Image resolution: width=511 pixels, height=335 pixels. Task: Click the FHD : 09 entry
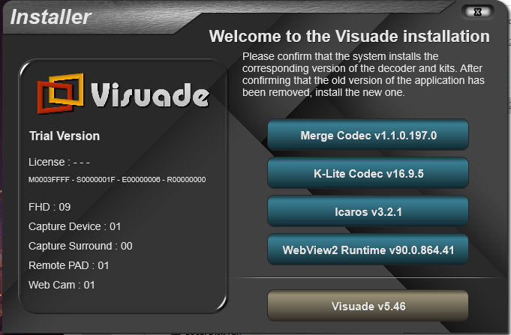point(50,207)
